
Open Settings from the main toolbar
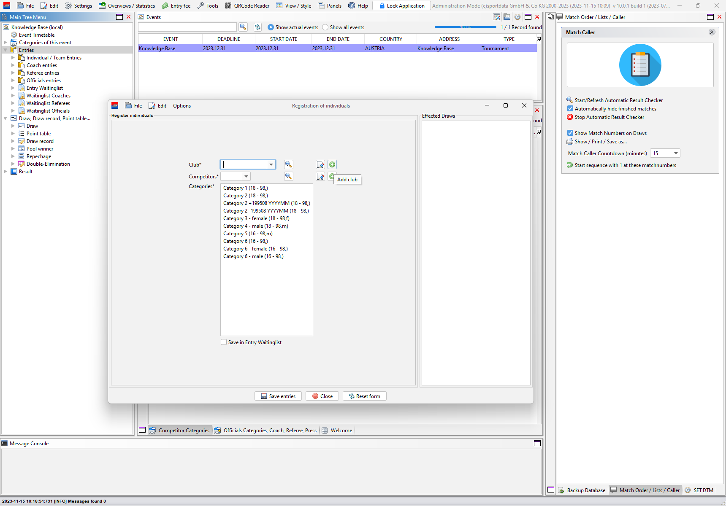pyautogui.click(x=79, y=5)
